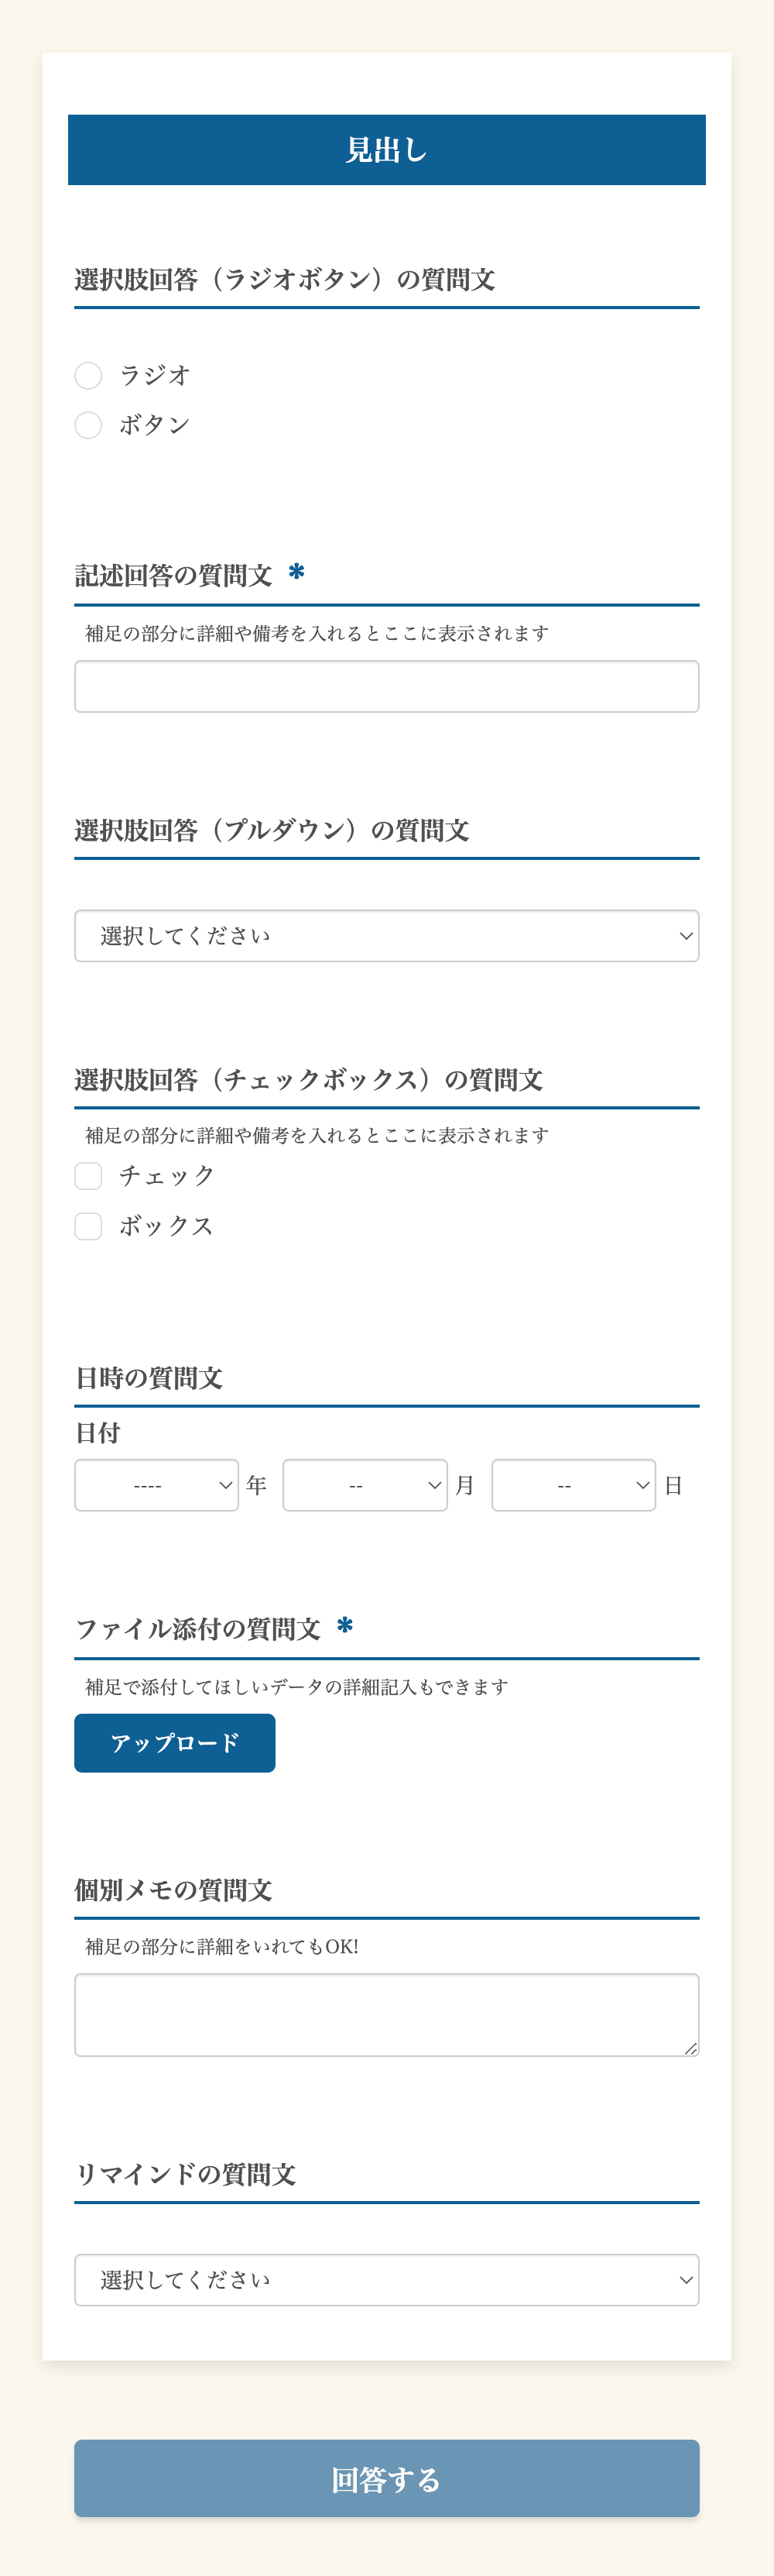Viewport: 774px width, 2576px height.
Task: Open the リマインド 選択してください dropdown
Action: click(386, 2279)
